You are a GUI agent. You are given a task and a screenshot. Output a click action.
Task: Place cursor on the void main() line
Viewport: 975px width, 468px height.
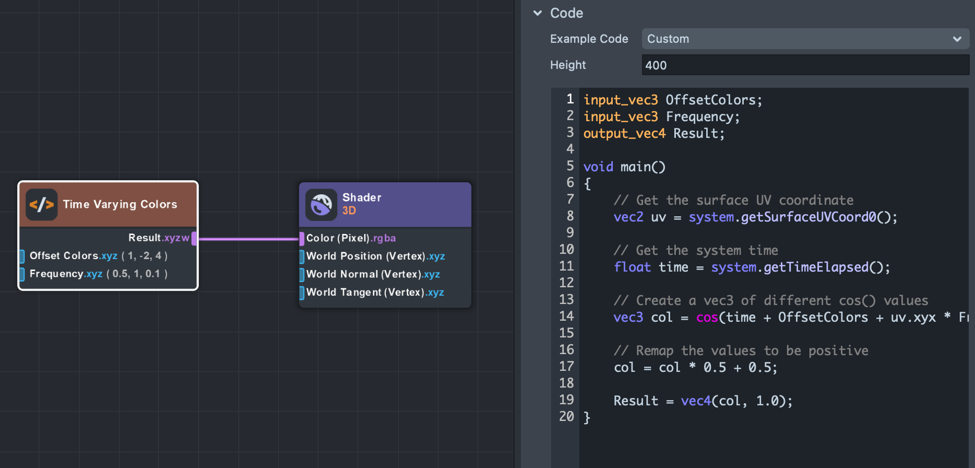click(624, 167)
